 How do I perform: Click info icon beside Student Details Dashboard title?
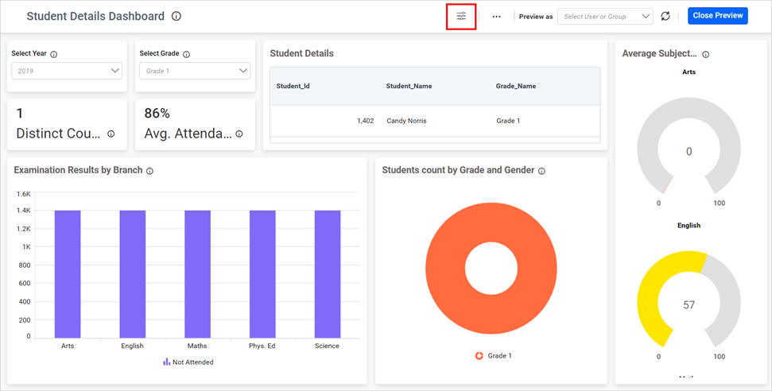(177, 16)
